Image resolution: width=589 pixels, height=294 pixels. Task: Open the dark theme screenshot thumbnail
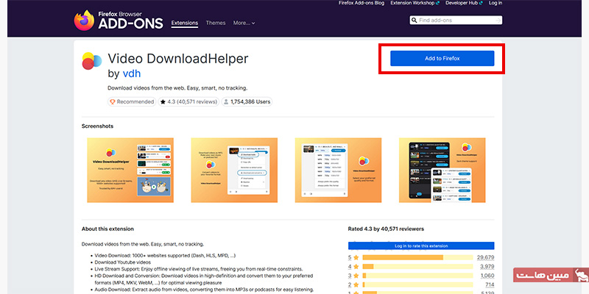442,171
